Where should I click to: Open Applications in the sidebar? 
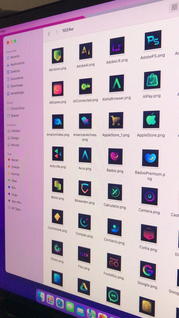tap(15, 64)
